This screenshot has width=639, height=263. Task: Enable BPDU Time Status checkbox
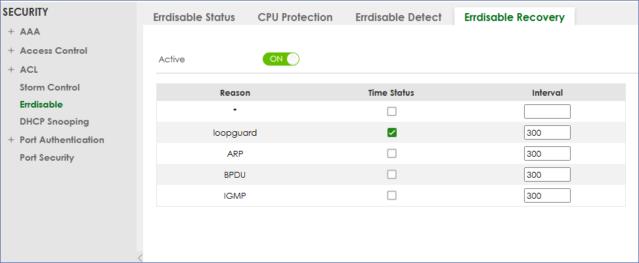pyautogui.click(x=392, y=174)
